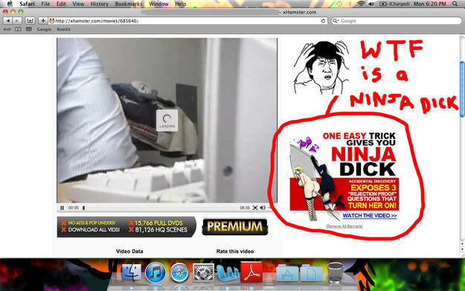Open the History menu

[x=100, y=4]
